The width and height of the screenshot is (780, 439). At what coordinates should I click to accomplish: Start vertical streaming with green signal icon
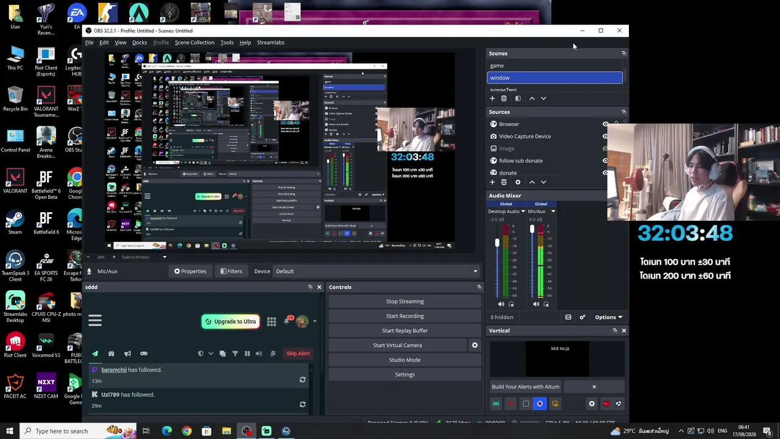click(496, 404)
